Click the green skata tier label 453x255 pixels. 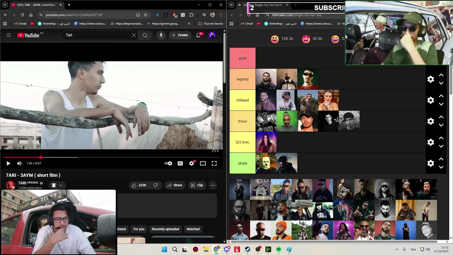click(242, 163)
